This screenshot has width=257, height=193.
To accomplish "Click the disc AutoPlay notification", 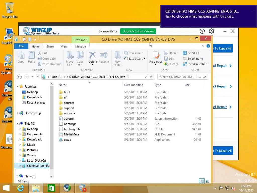I will tap(209, 16).
